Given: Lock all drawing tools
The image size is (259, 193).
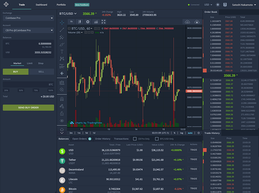Looking at the screenshot, I should tap(62, 114).
